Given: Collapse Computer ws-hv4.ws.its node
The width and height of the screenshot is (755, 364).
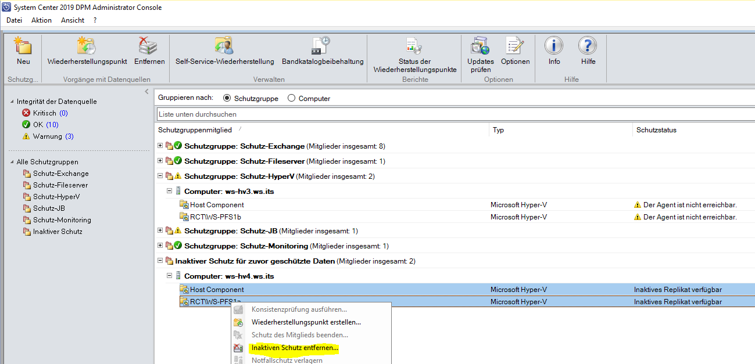Looking at the screenshot, I should click(x=170, y=276).
